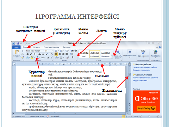This screenshot has height=127, width=169.
Task: Click the Число слов status entry
Action: tap(37, 116)
